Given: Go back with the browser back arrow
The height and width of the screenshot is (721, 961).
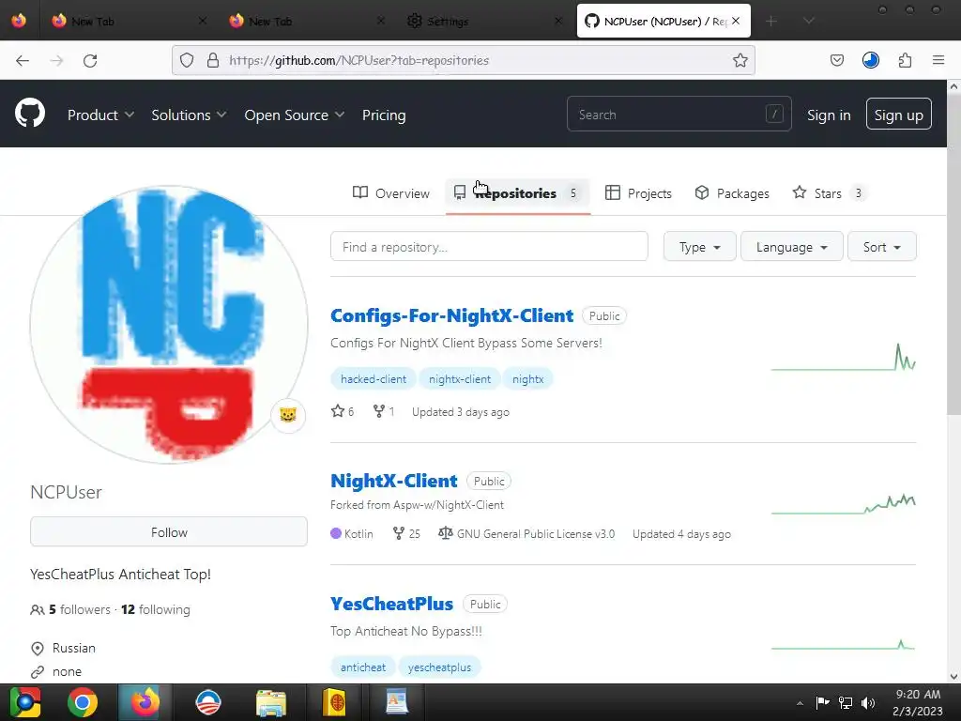Looking at the screenshot, I should click(x=23, y=60).
